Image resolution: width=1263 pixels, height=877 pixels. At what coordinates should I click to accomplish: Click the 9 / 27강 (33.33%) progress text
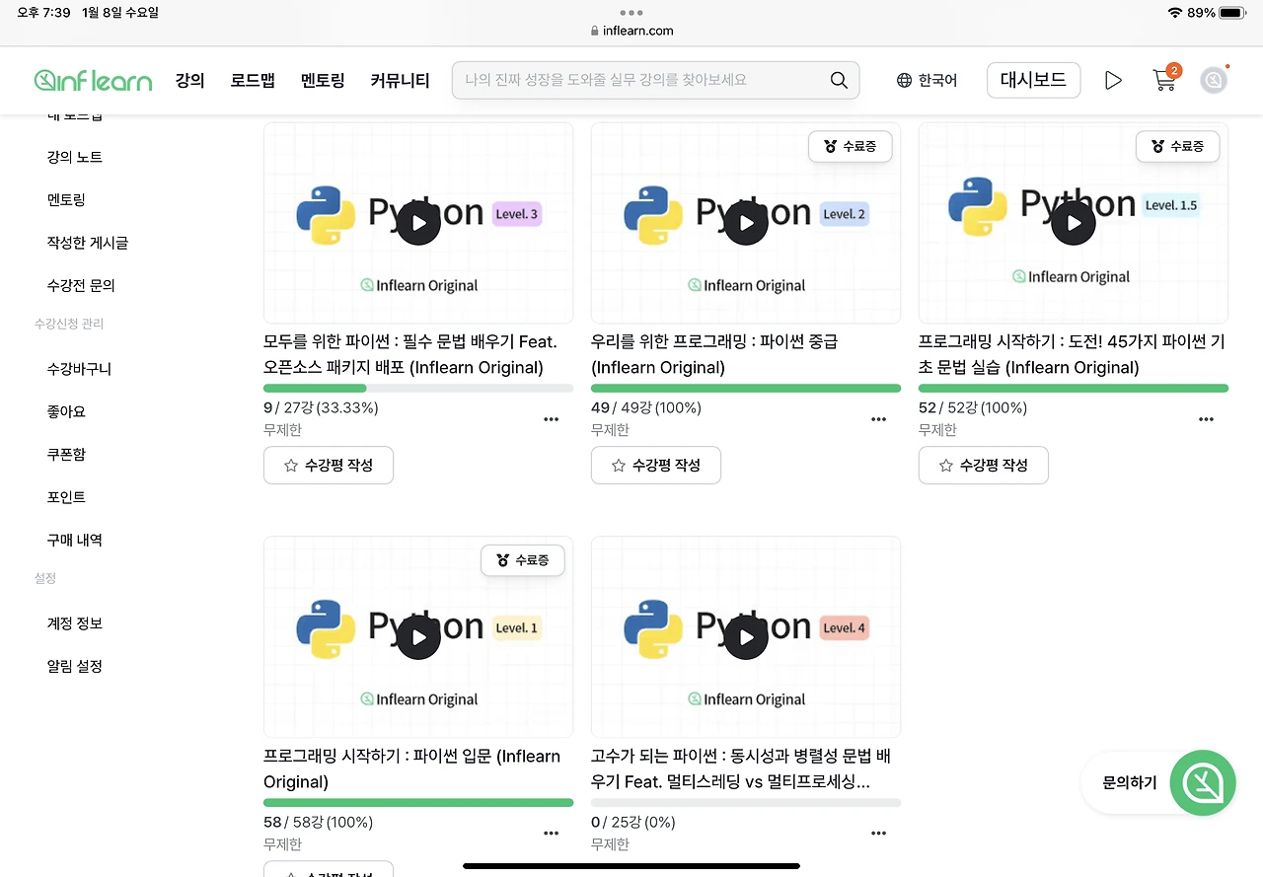321,407
